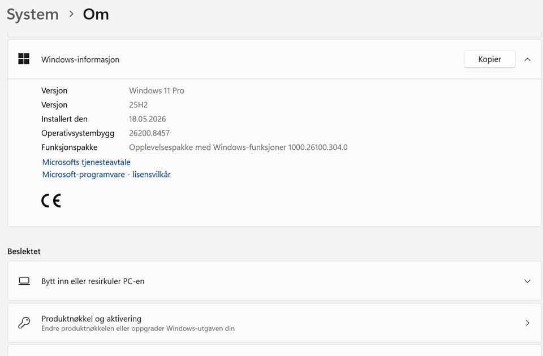Click the breadcrumb chevron between System and Om
The image size is (543, 356).
point(71,14)
